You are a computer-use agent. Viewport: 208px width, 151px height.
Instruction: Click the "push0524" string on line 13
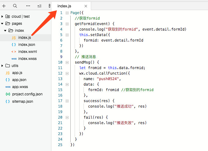pyautogui.click(x=108, y=79)
